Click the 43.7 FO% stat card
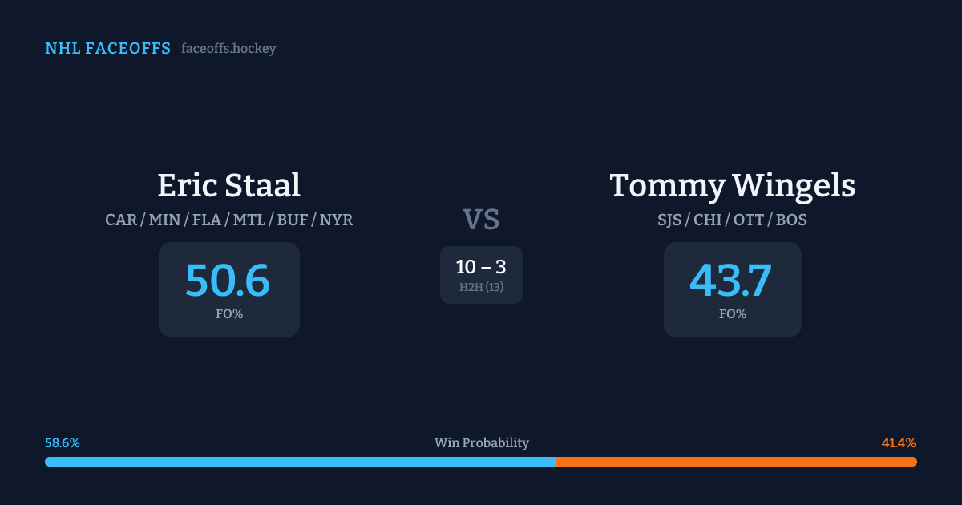The image size is (962, 505). pos(732,289)
